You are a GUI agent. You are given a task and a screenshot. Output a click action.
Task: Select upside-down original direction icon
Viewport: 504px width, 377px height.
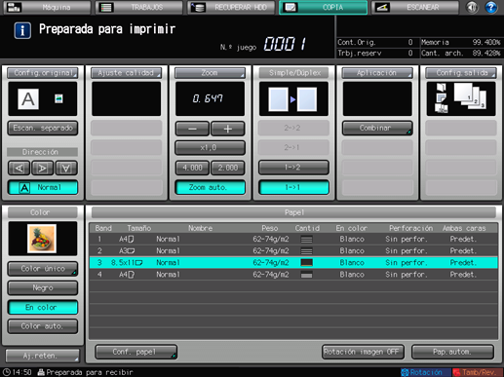(66, 168)
